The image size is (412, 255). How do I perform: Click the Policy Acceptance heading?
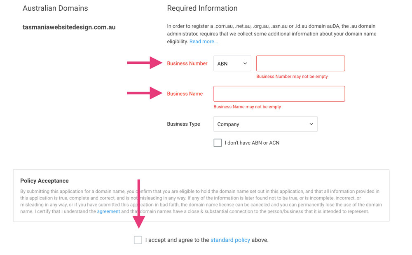pyautogui.click(x=44, y=181)
